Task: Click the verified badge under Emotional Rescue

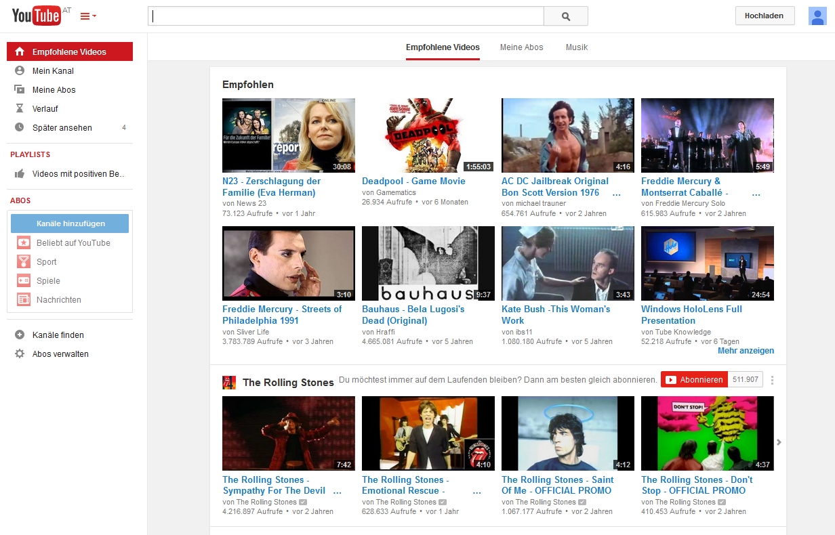Action: pos(442,502)
